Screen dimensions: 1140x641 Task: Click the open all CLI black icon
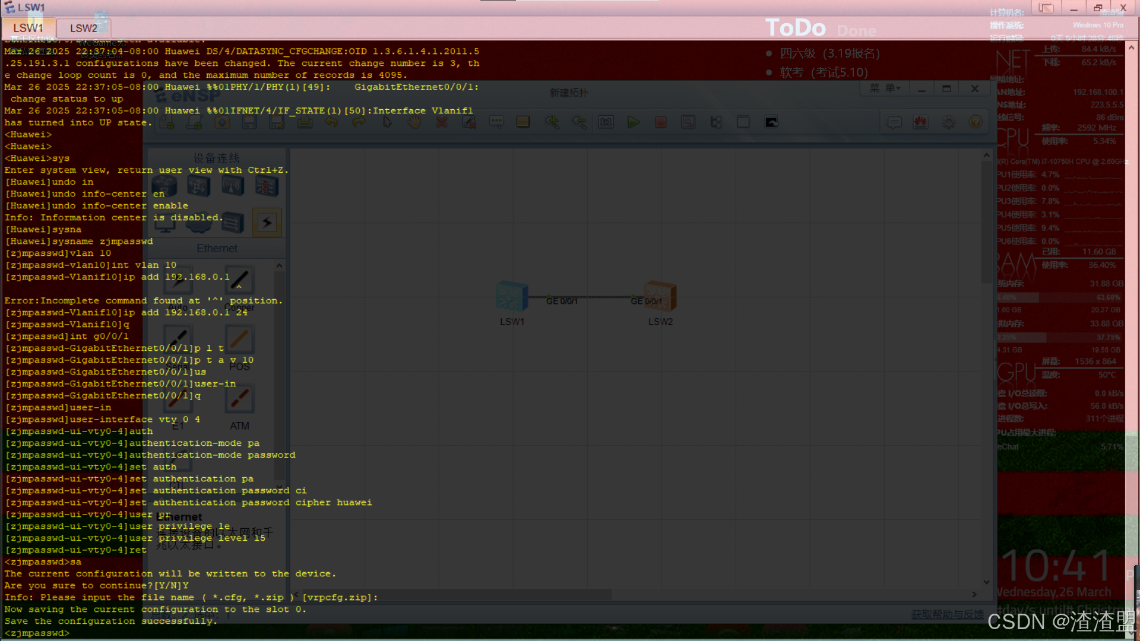[771, 122]
